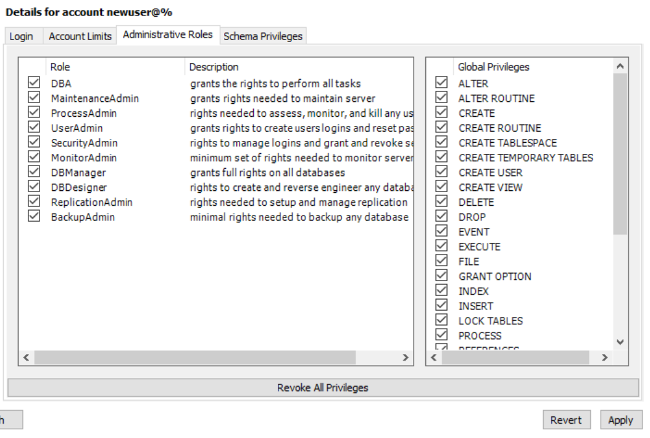
Task: Click roles list scroll-right arrow
Action: 406,357
